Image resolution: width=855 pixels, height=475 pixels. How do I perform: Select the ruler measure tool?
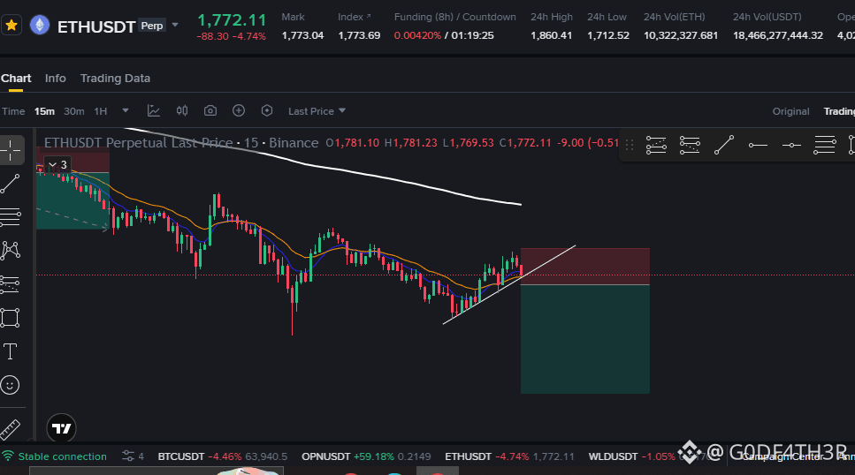(x=11, y=429)
